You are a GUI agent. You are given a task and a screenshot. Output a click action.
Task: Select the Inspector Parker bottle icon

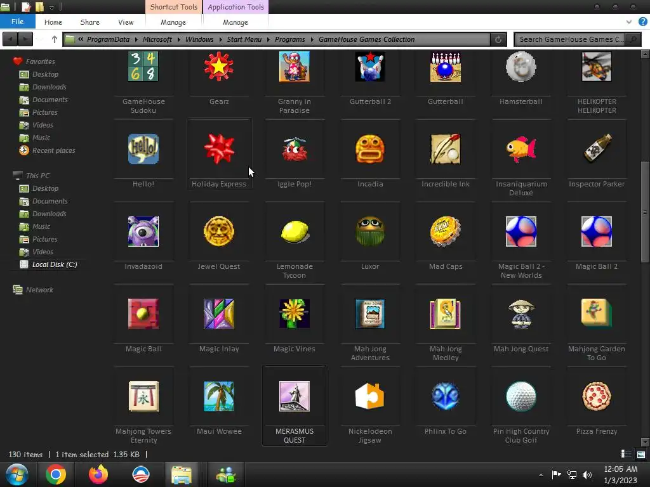click(597, 149)
